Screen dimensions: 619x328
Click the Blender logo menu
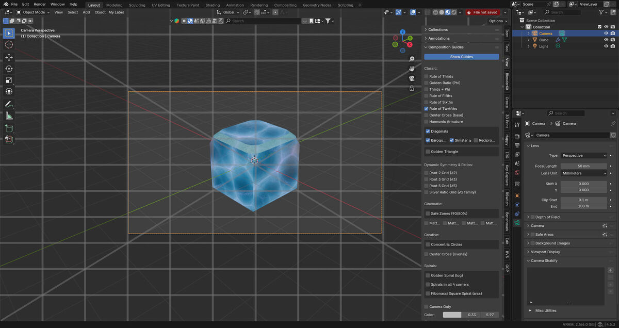tap(5, 4)
